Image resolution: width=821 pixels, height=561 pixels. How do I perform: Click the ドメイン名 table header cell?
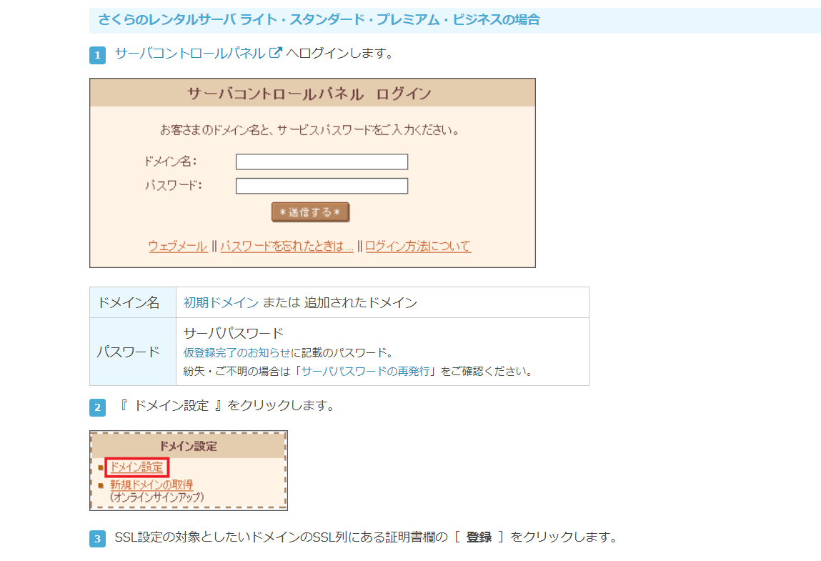click(x=133, y=302)
